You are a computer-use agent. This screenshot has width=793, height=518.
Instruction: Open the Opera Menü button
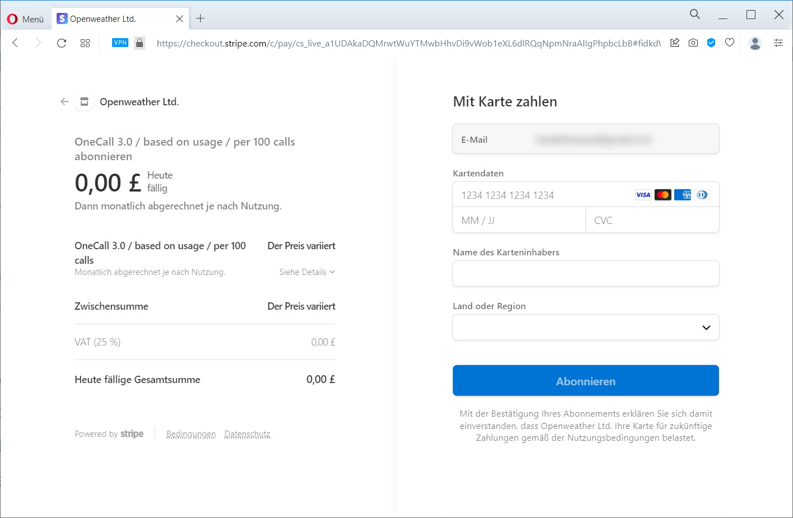(x=25, y=19)
